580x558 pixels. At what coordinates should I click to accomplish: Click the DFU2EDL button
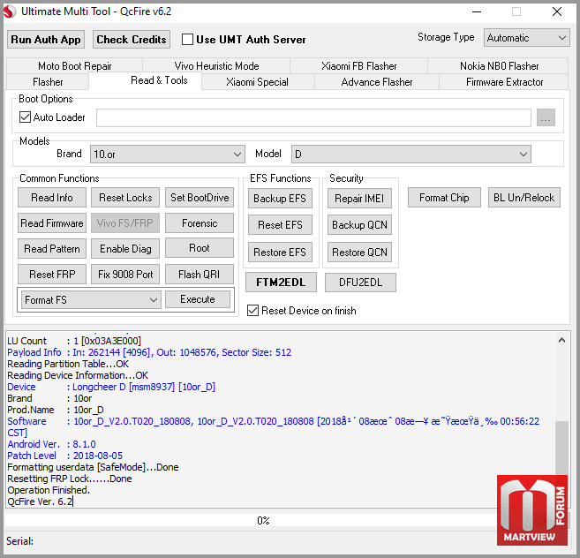pyautogui.click(x=361, y=283)
